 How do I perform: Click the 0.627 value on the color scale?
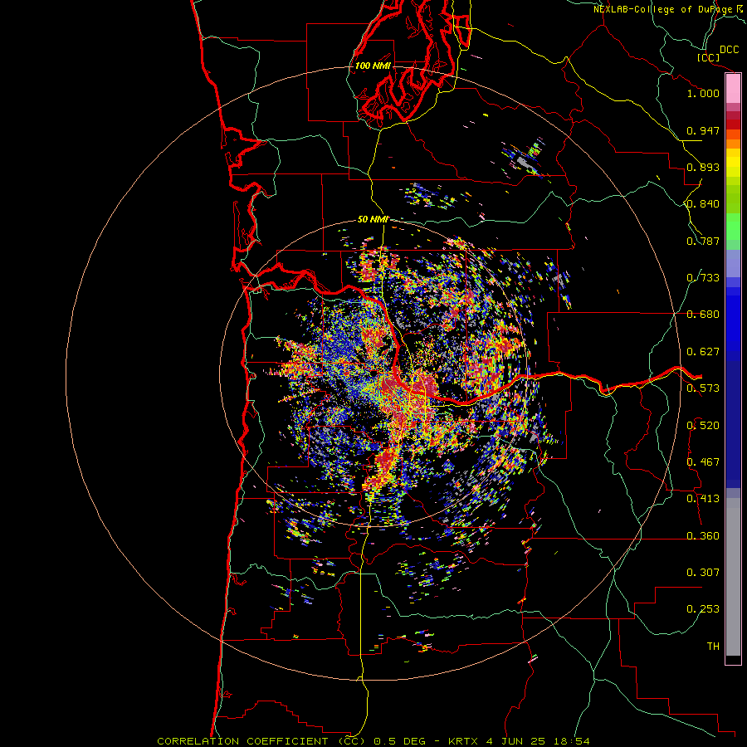[x=703, y=352]
